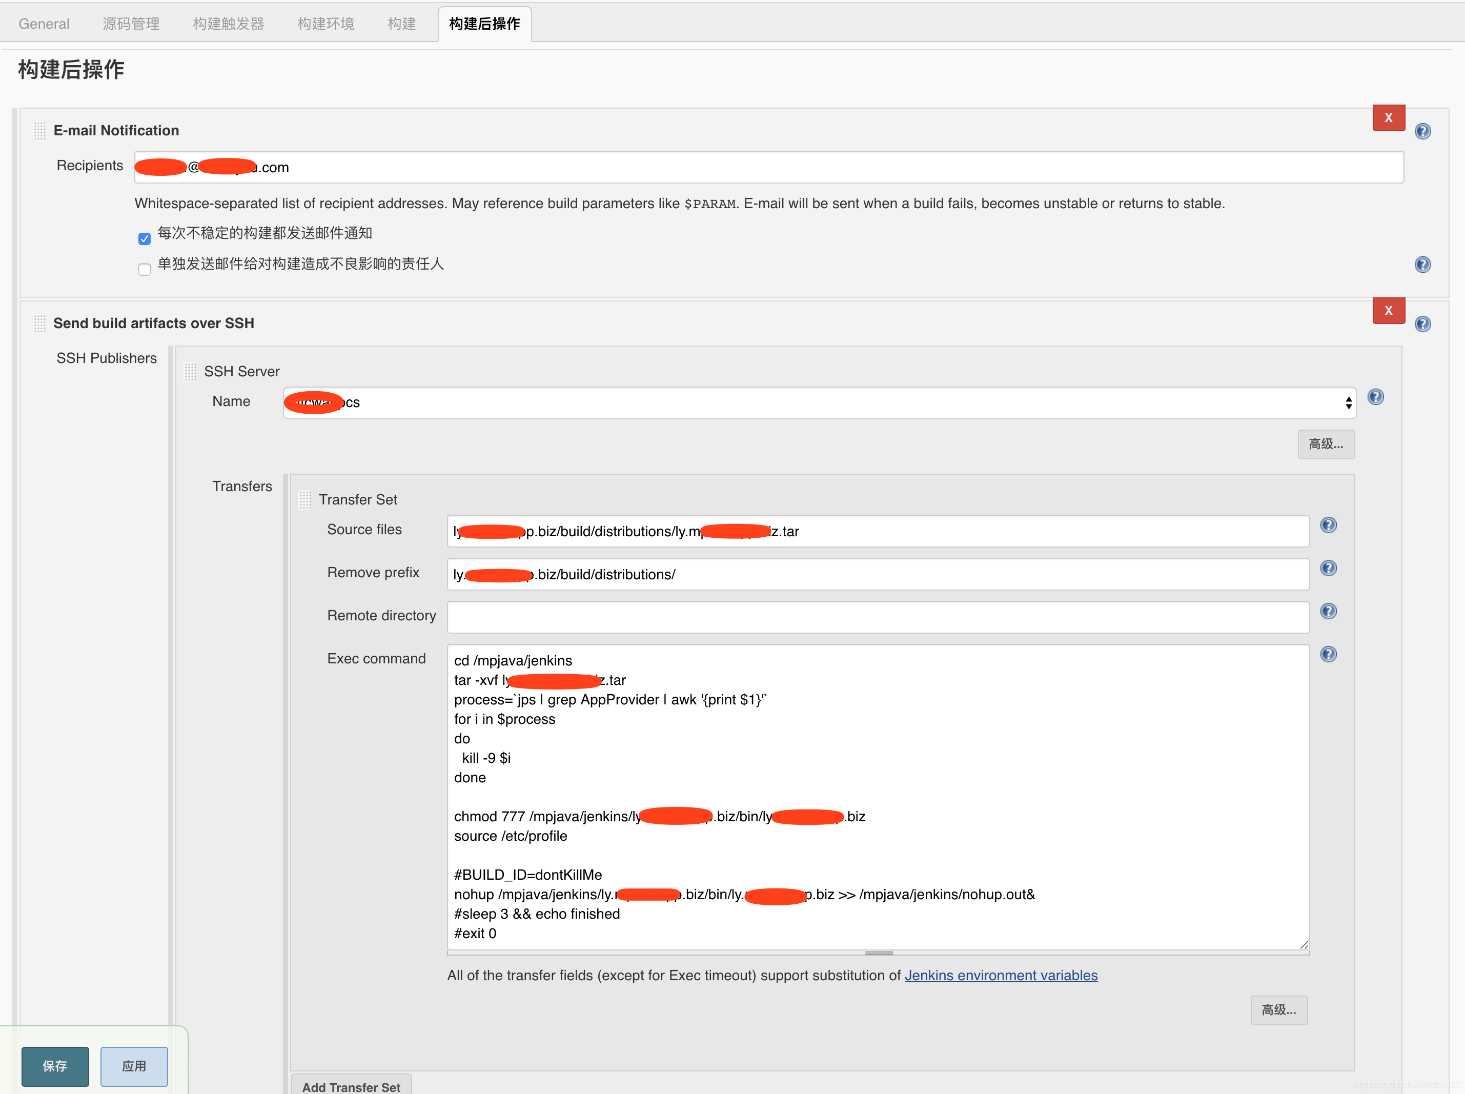The height and width of the screenshot is (1094, 1465).
Task: Click help icon for Send build artifacts over SSH
Action: (x=1422, y=324)
